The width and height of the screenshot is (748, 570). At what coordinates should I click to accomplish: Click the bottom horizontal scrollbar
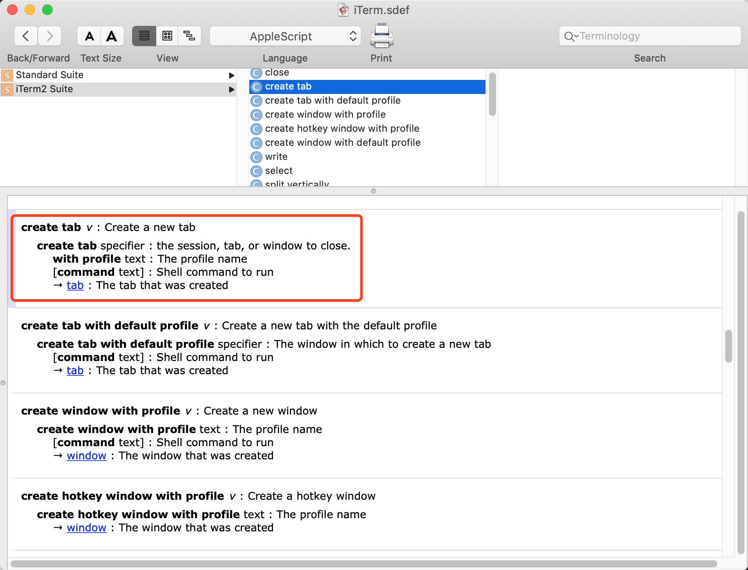point(364,563)
